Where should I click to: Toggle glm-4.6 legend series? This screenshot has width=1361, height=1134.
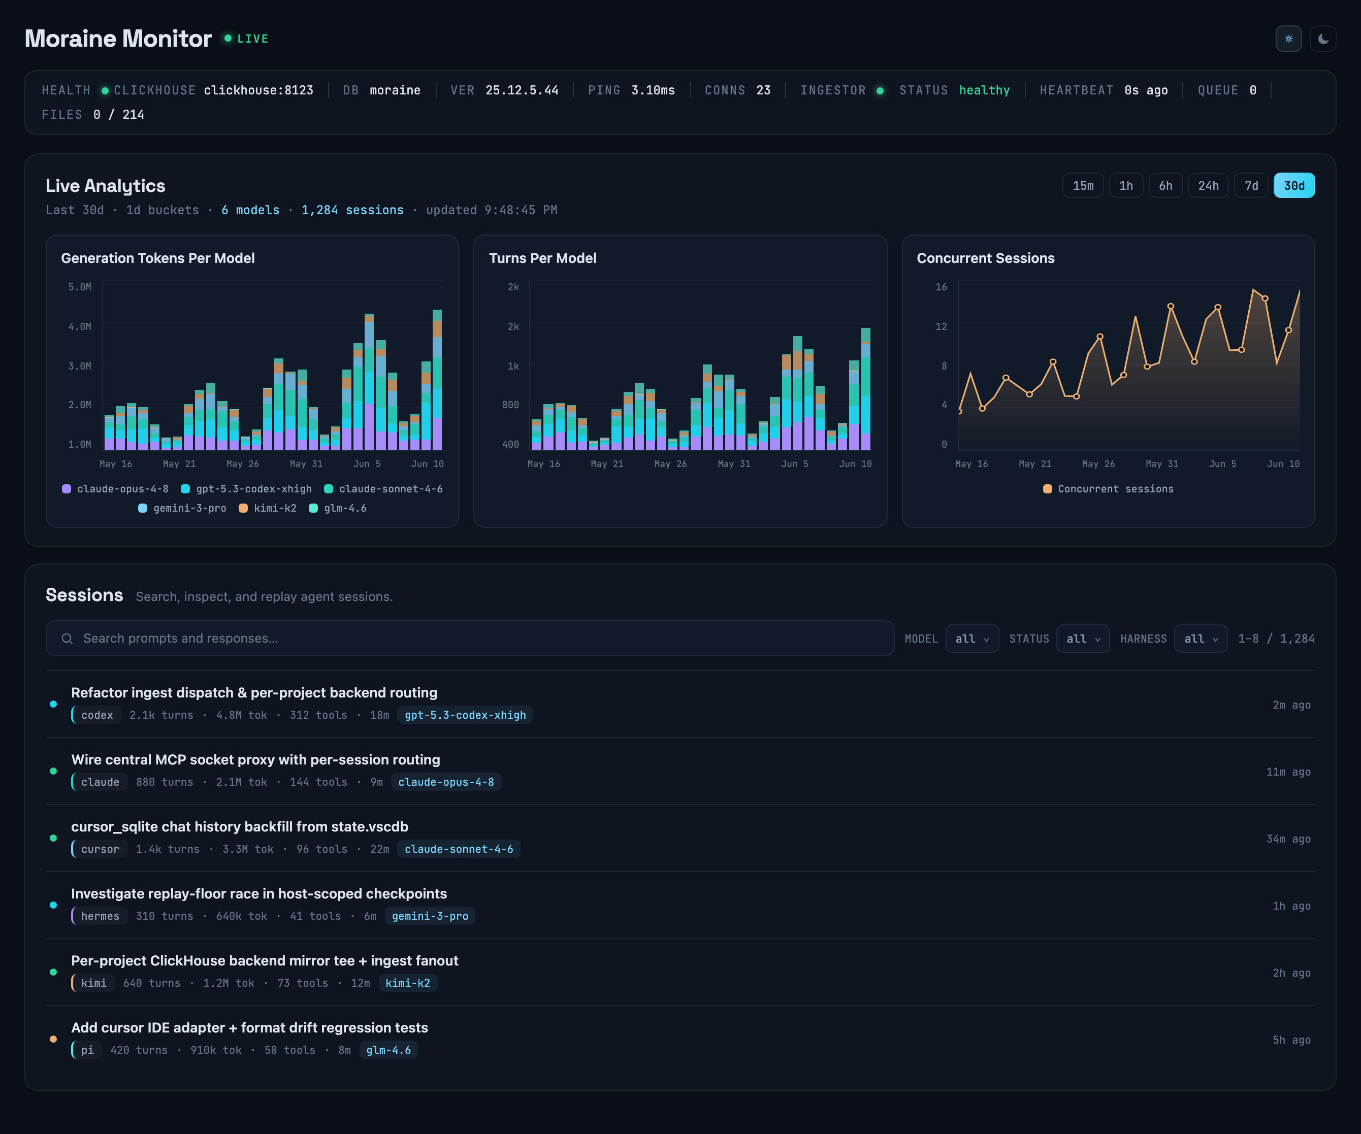coord(338,509)
